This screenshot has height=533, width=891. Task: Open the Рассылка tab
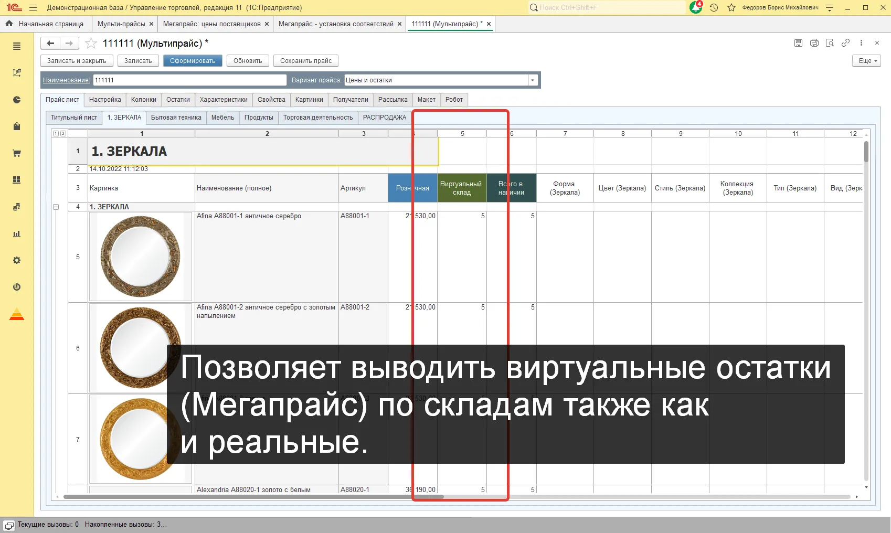pyautogui.click(x=393, y=100)
